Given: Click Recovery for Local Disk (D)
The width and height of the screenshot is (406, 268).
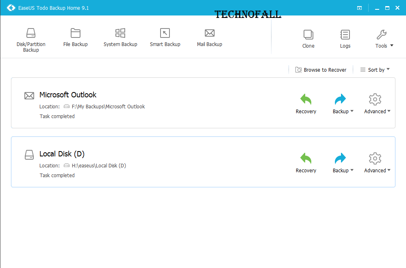Looking at the screenshot, I should click(x=306, y=163).
